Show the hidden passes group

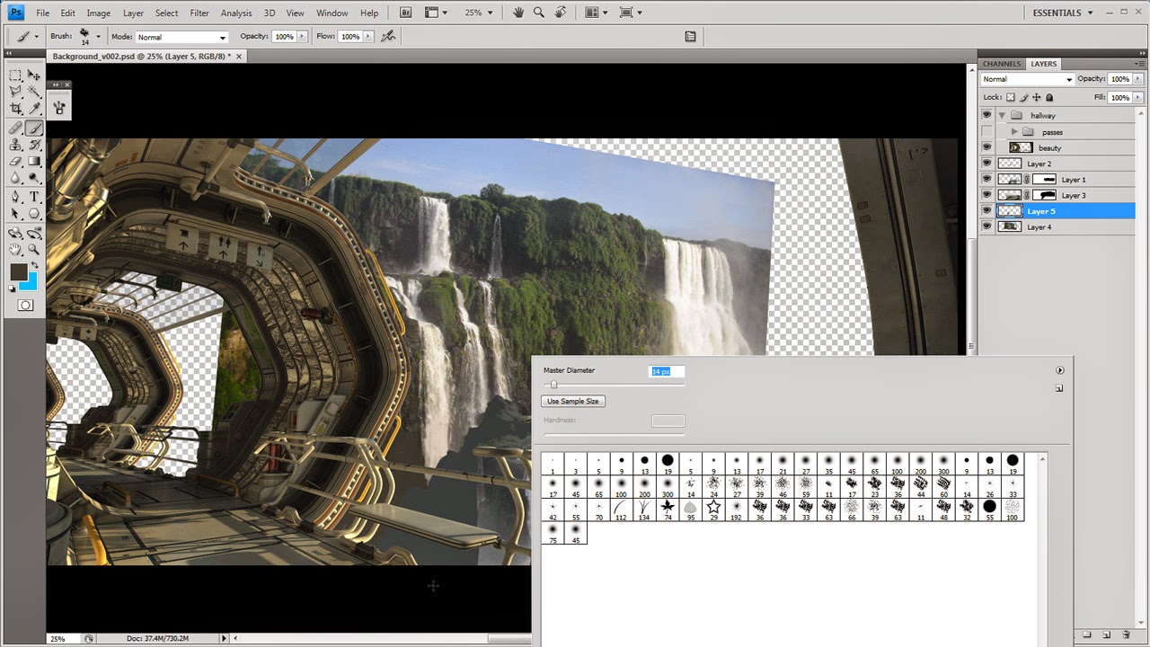pos(986,132)
